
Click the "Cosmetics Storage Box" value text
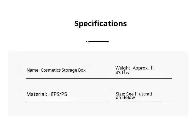pyautogui.click(x=63, y=70)
